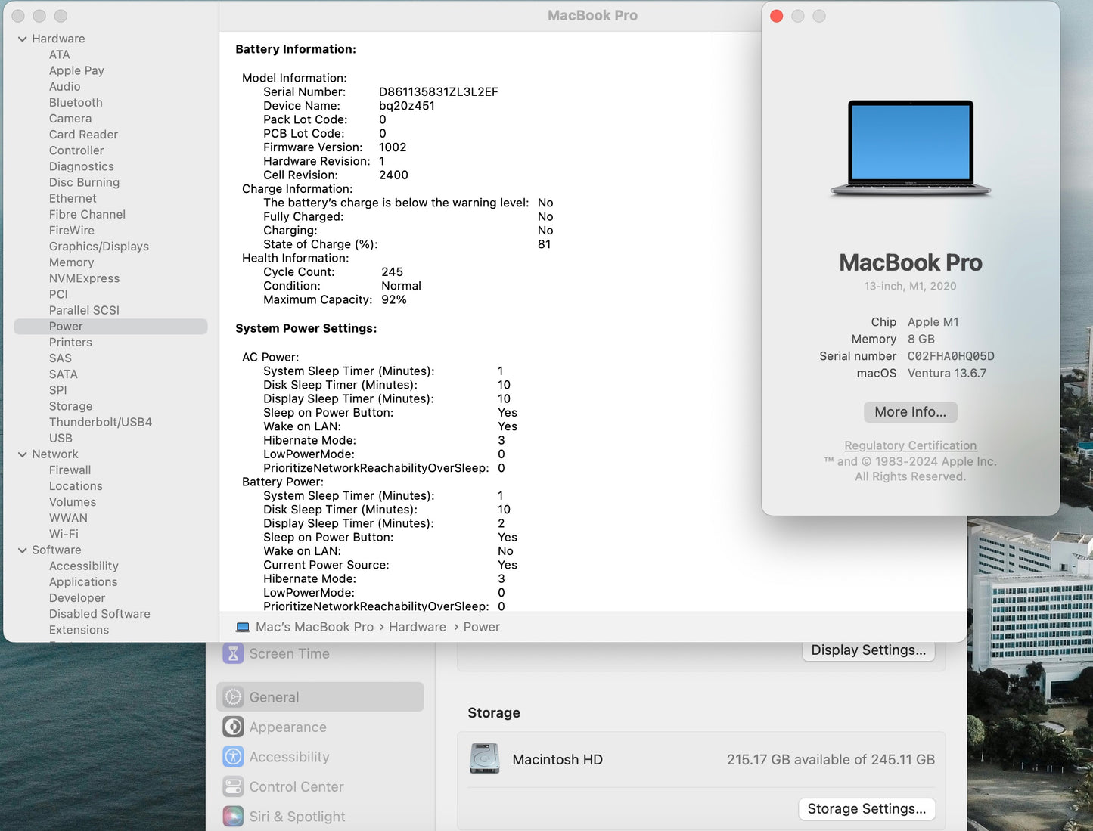Select Accessibility under Software in System Information
This screenshot has height=831, width=1093.
84,566
